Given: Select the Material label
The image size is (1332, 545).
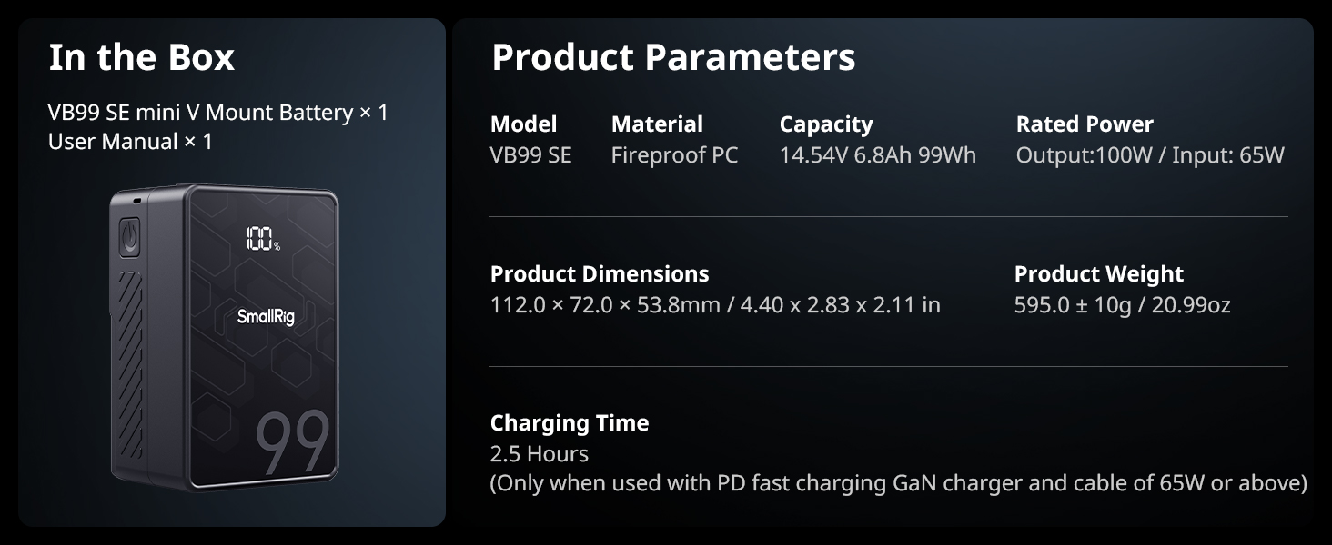Looking at the screenshot, I should tap(657, 124).
